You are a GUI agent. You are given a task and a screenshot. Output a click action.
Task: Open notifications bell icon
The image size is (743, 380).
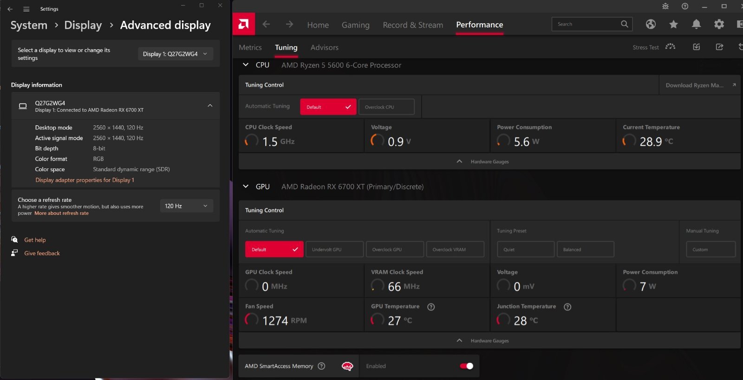(696, 24)
